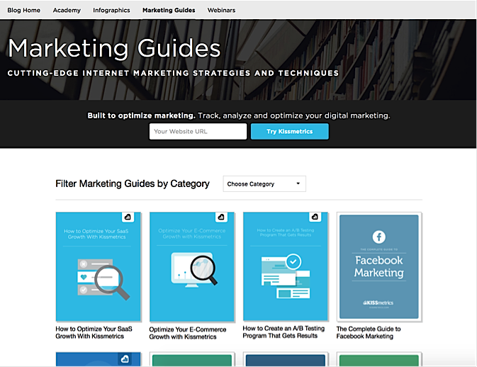Click the badge icon on E-Commerce Growth guide cover
This screenshot has height=367, width=477.
click(x=221, y=217)
